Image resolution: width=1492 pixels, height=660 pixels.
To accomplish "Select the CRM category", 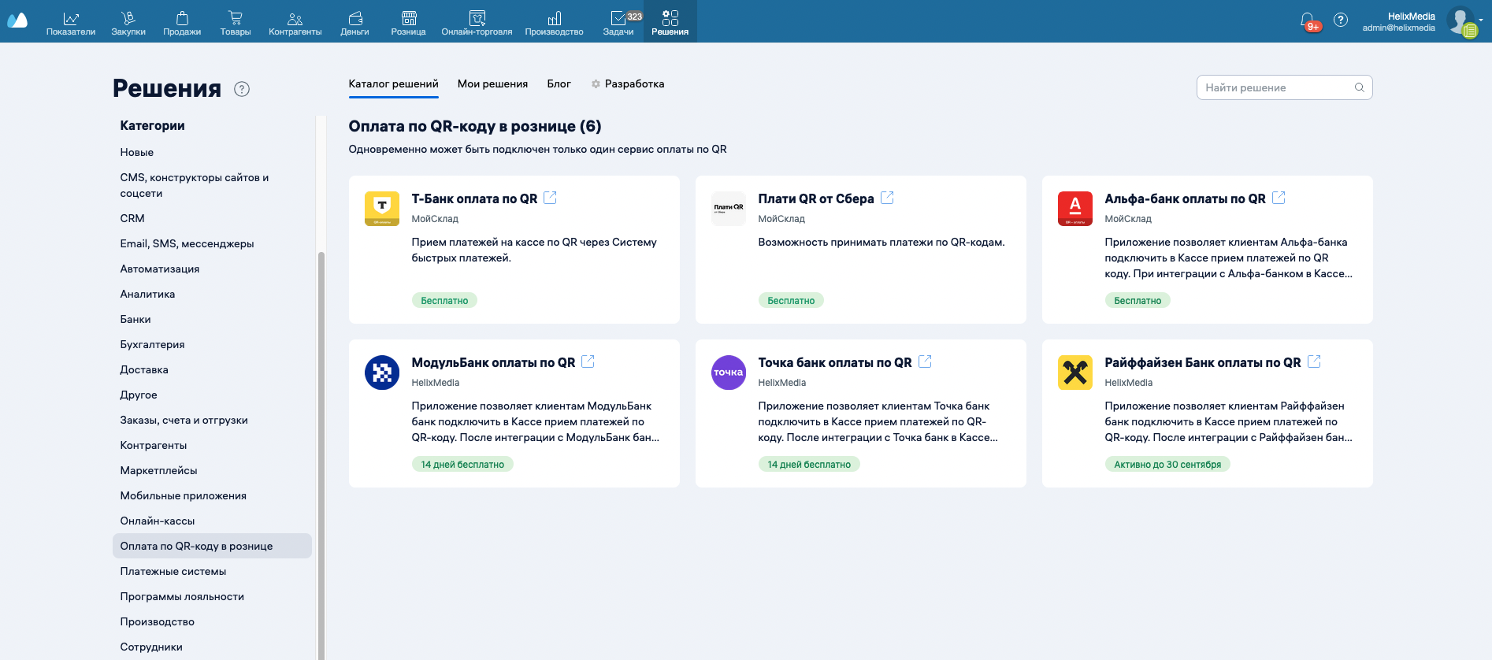I will pyautogui.click(x=132, y=218).
